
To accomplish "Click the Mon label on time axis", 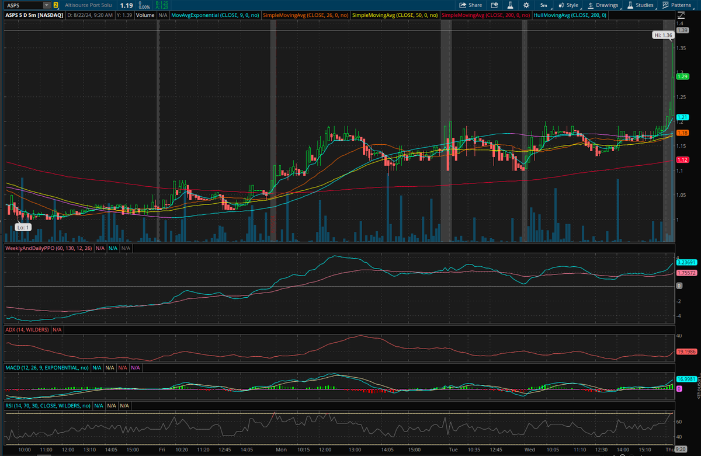I will tap(281, 450).
